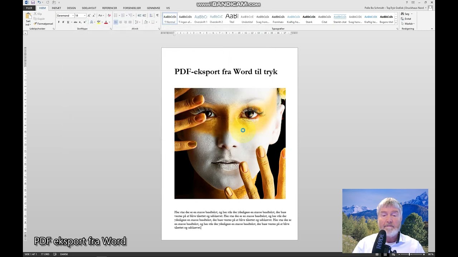The width and height of the screenshot is (458, 257).
Task: Switch to the SIDELAYOUT tab
Action: (89, 8)
